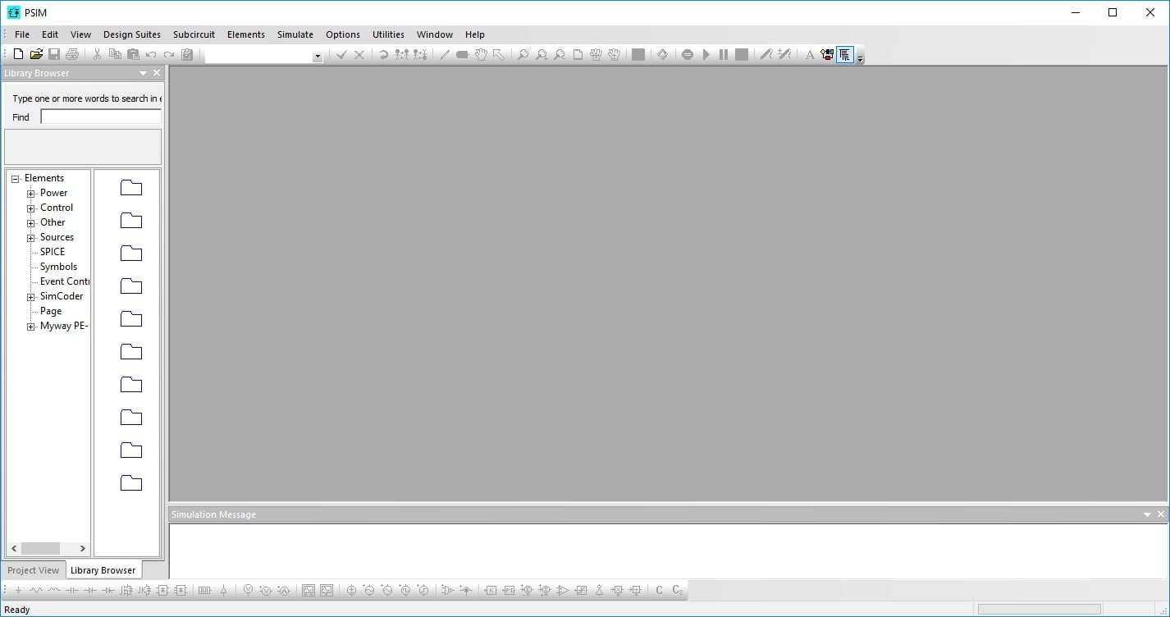Click the 'Cs' block icon in bottom toolbar
This screenshot has height=617, width=1170.
(678, 590)
